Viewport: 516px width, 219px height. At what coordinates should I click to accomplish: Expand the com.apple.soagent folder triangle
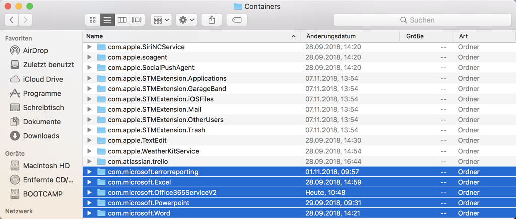point(89,57)
